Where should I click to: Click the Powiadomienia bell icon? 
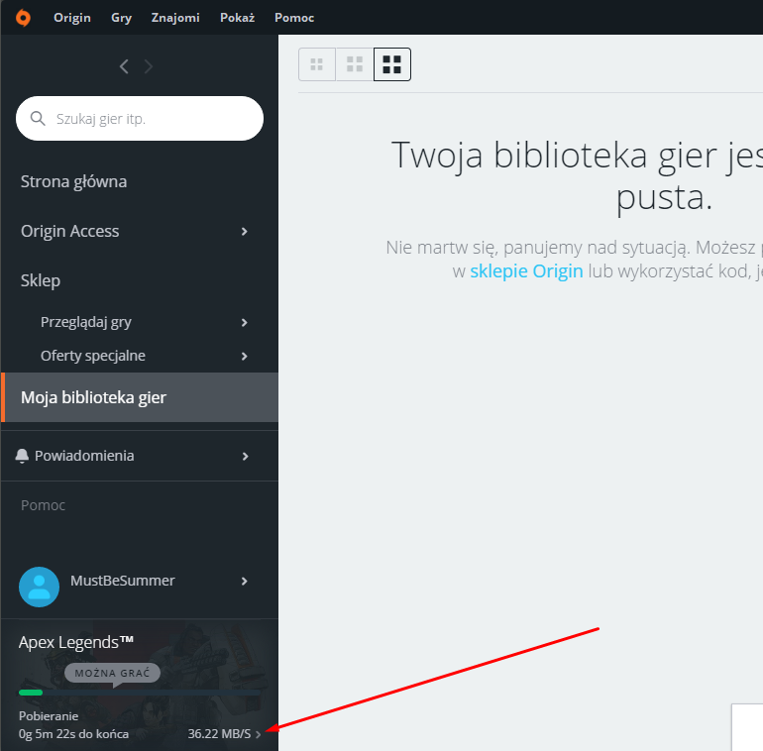point(22,456)
